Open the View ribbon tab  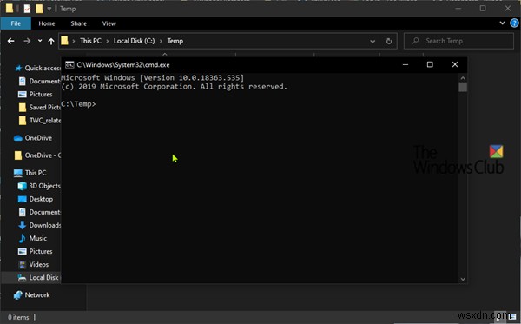point(109,23)
